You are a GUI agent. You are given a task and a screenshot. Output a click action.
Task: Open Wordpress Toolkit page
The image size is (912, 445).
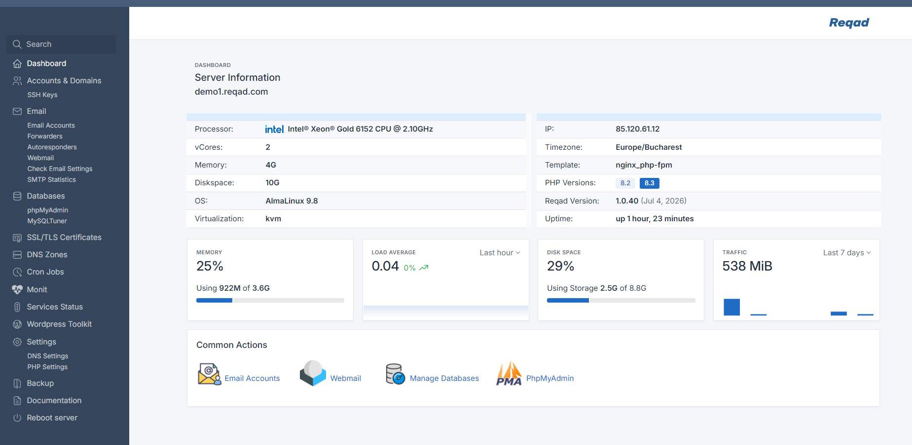click(59, 324)
